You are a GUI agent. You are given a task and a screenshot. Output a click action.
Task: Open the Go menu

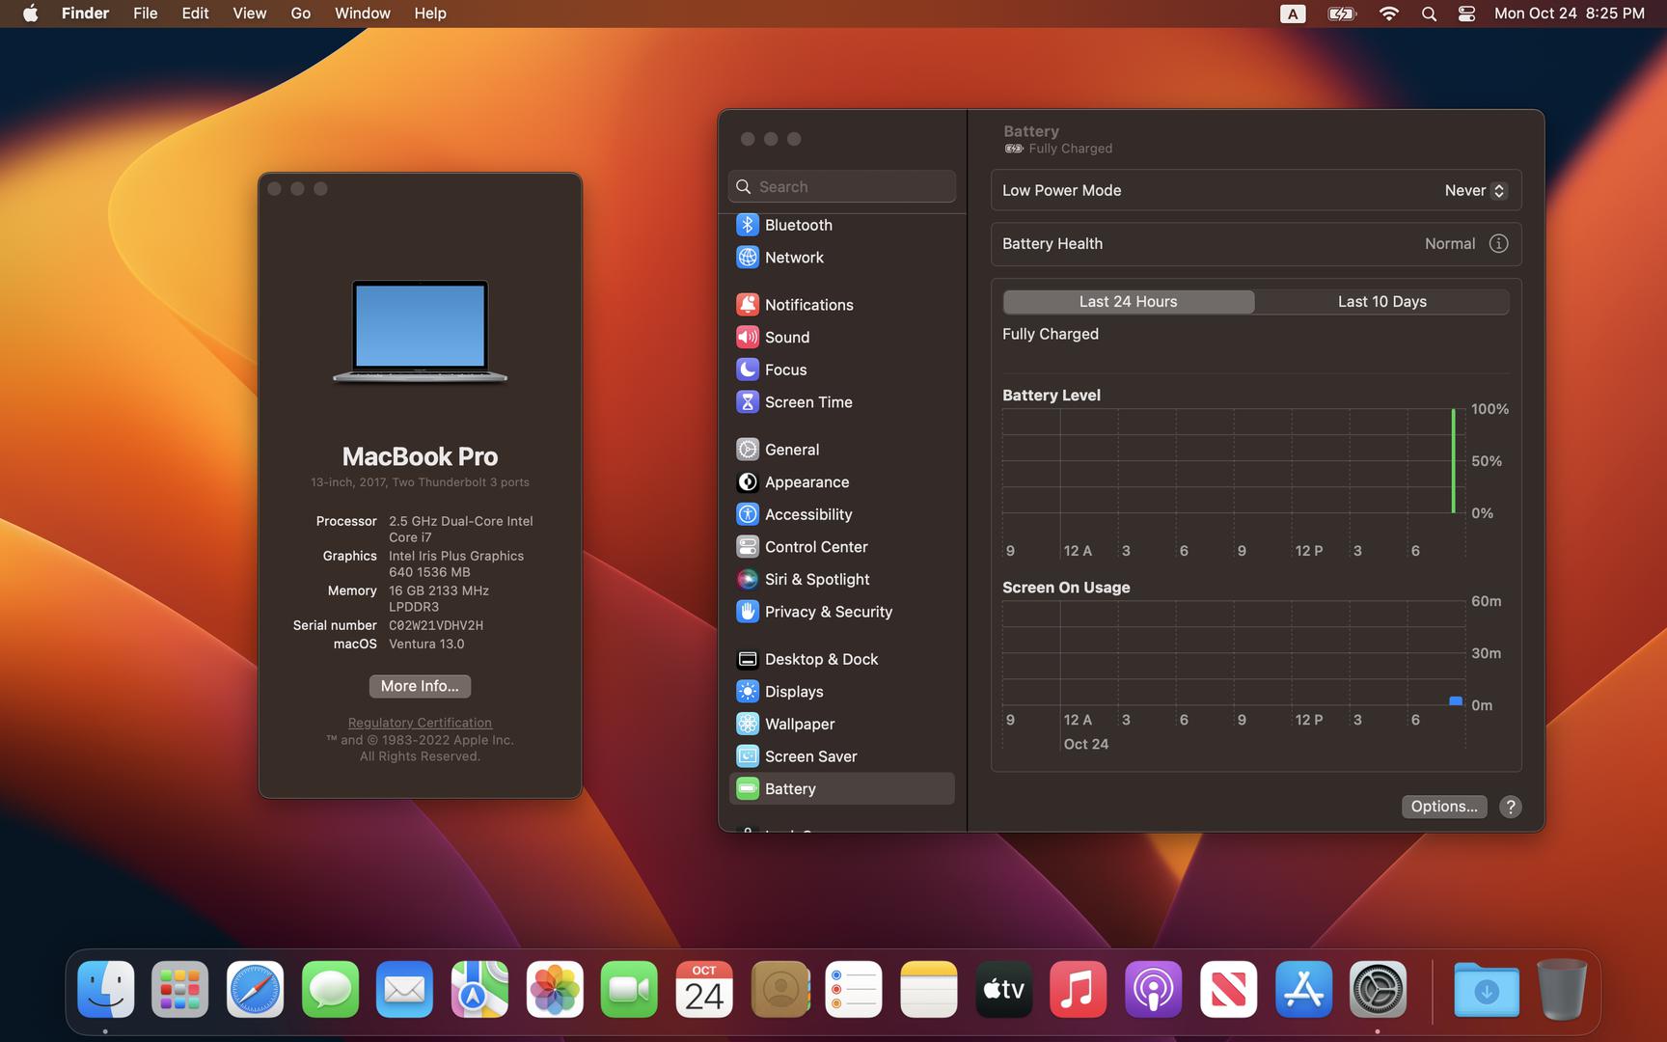tap(301, 14)
